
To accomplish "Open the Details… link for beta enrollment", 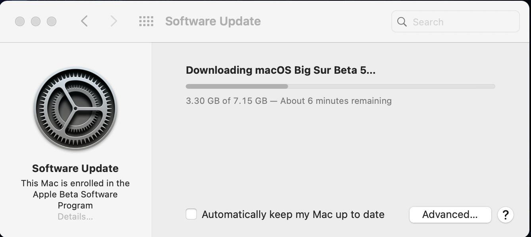I will [x=75, y=217].
